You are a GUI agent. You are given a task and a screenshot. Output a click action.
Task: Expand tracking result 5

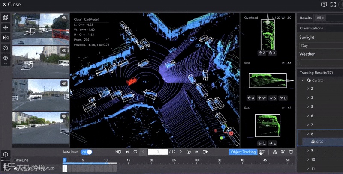(x=308, y=106)
